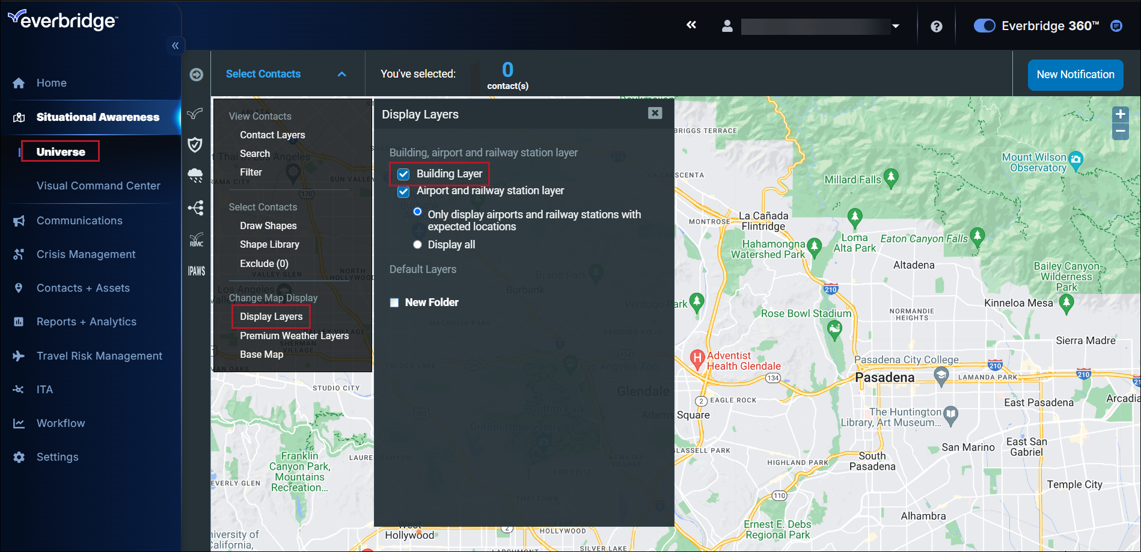Viewport: 1141px width, 552px height.
Task: Open Display Layers menu item
Action: 271,316
